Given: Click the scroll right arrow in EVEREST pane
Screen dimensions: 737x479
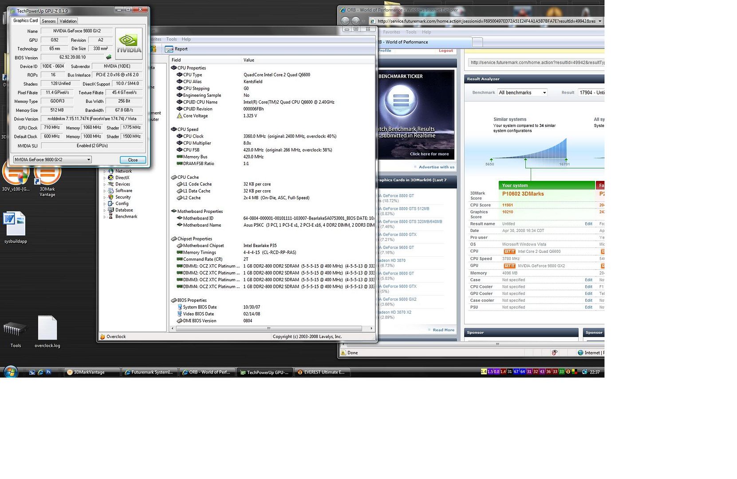Looking at the screenshot, I should [371, 329].
